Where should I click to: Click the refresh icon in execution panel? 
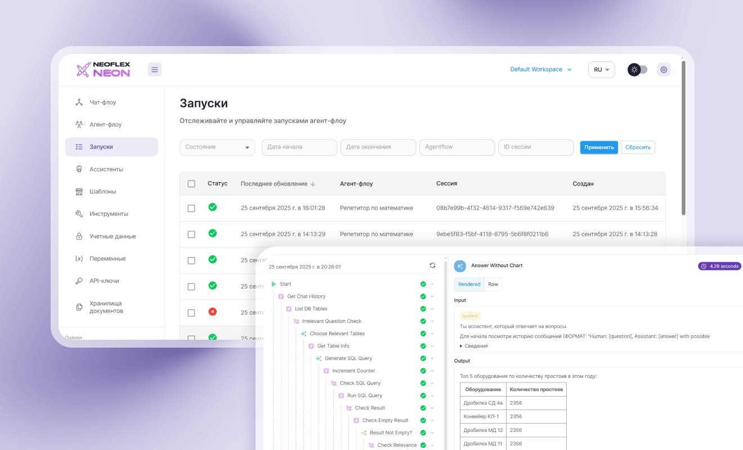click(x=432, y=265)
